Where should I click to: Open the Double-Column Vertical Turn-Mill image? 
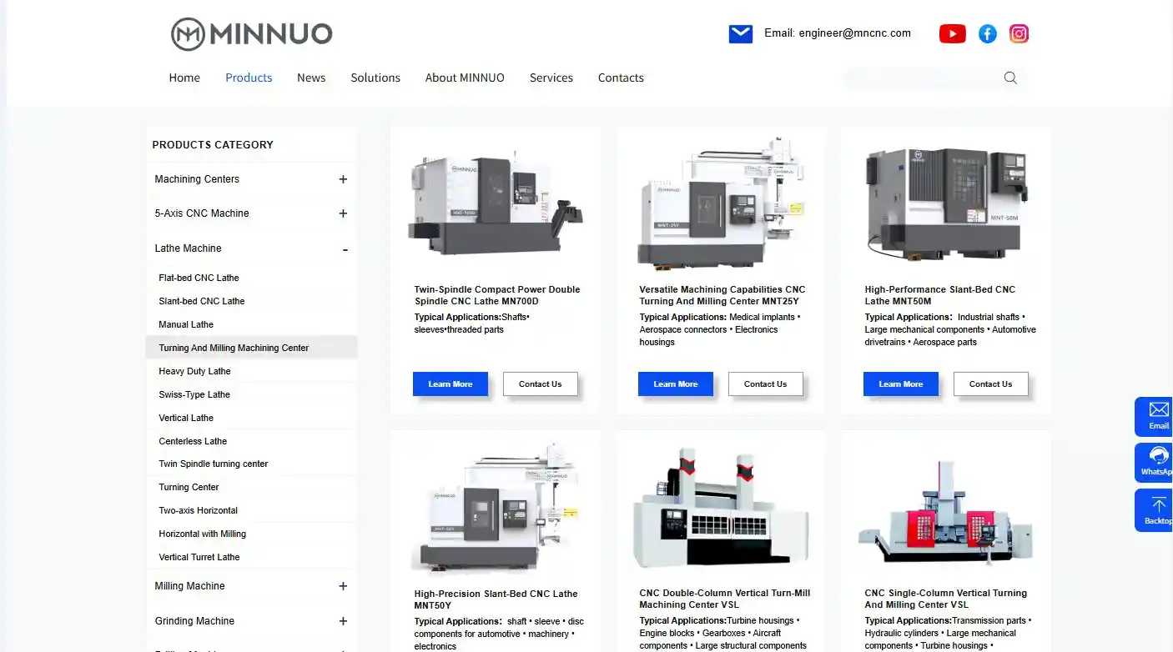(x=721, y=507)
